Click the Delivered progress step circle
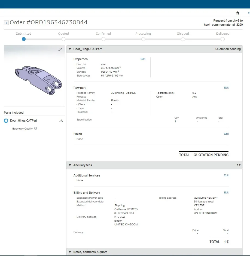 point(223,39)
